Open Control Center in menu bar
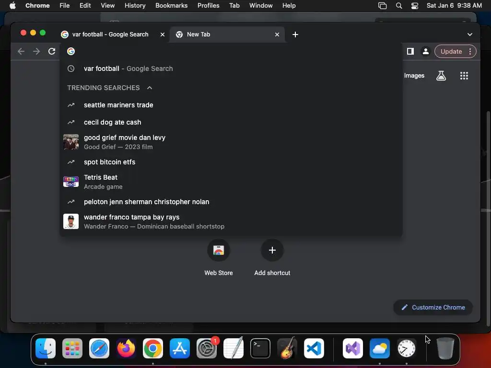Screen dimensions: 491x368 click(415, 6)
